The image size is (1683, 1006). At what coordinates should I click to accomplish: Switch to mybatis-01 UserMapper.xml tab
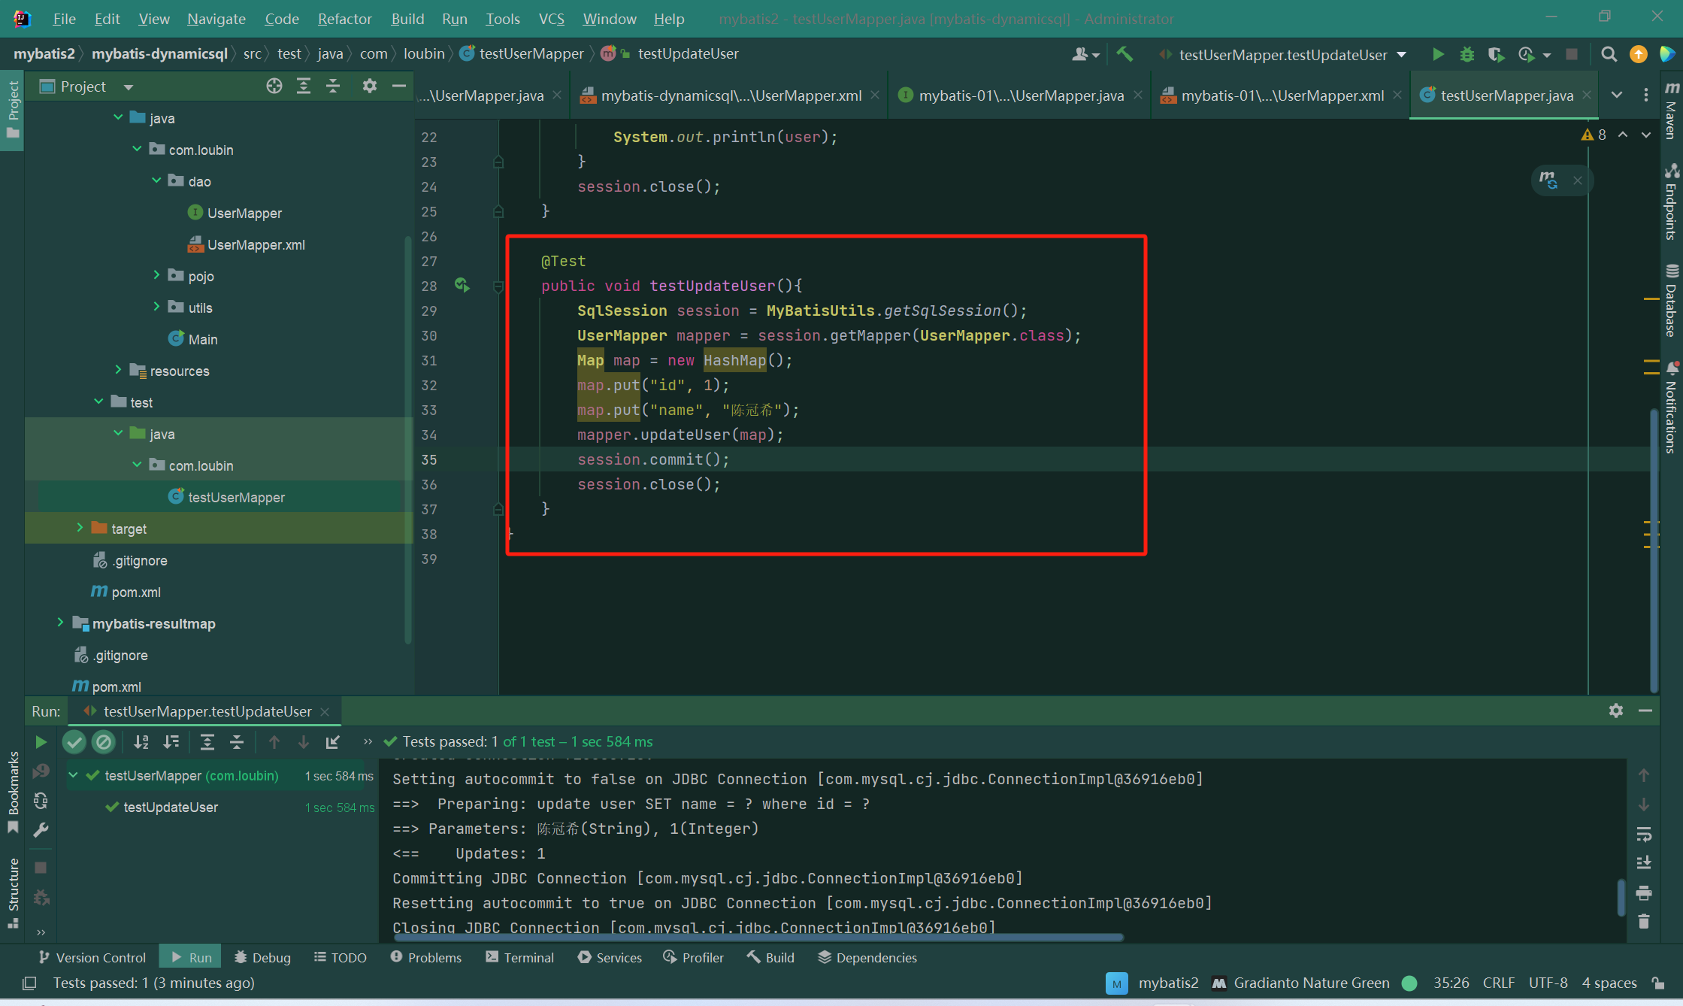click(x=1281, y=95)
